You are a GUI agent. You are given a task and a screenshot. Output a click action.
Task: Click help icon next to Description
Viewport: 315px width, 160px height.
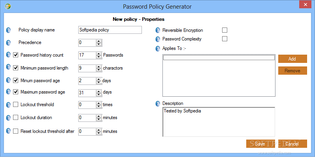tap(158, 104)
